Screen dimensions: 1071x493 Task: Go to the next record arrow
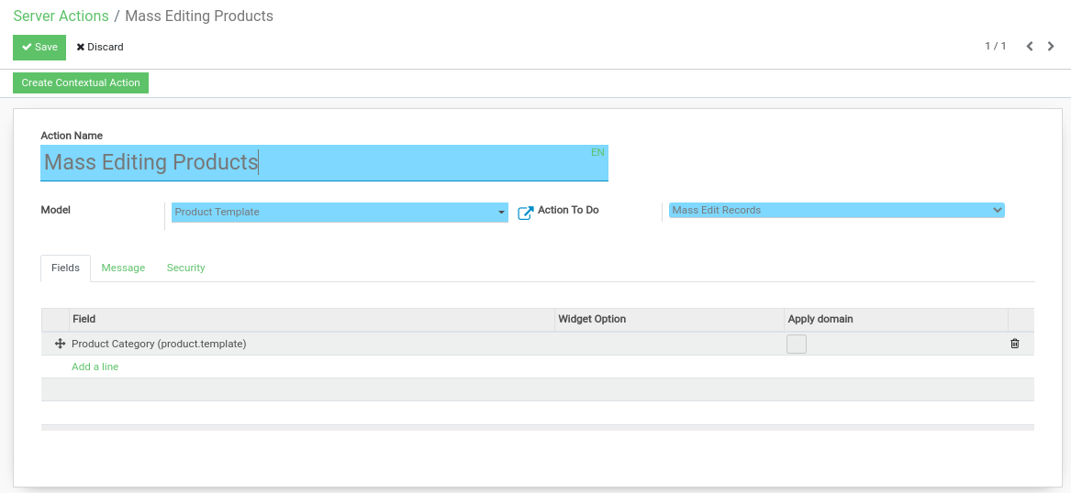(1052, 47)
